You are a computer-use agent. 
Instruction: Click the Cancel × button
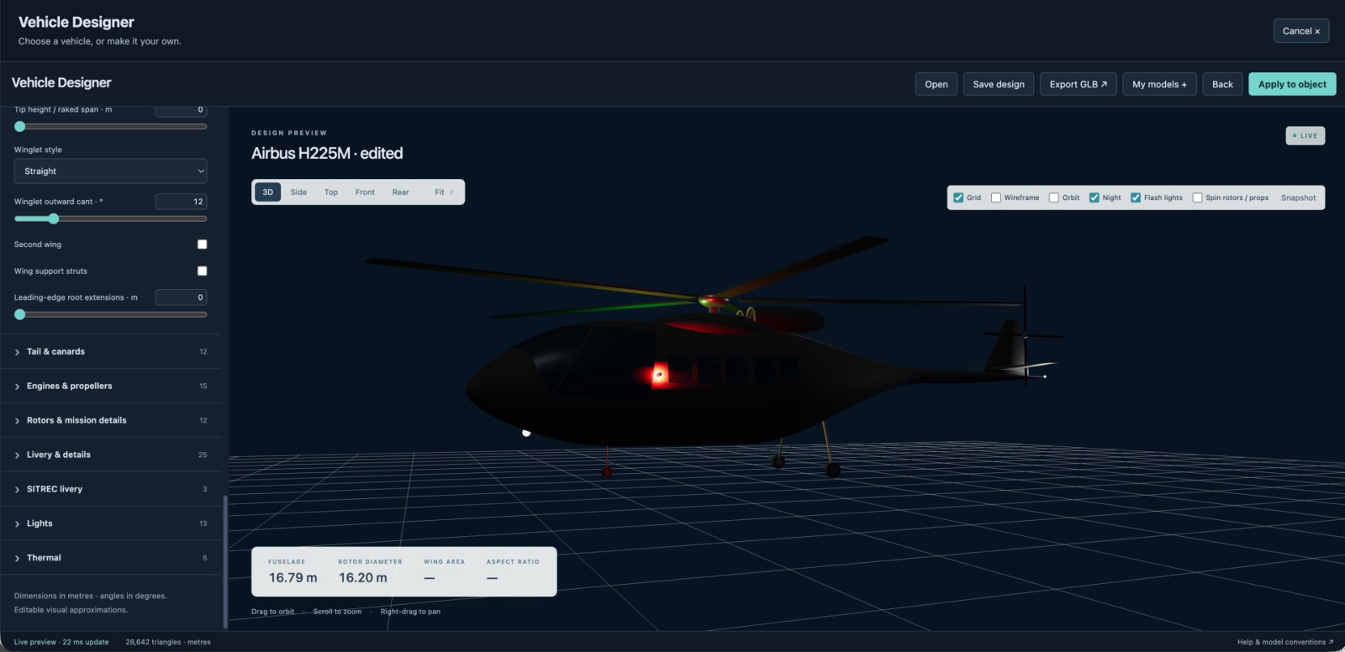pos(1301,31)
